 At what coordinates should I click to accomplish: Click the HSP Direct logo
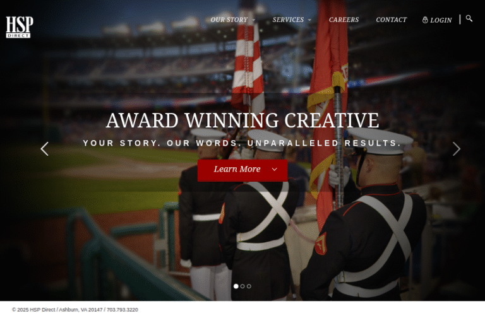tap(20, 27)
